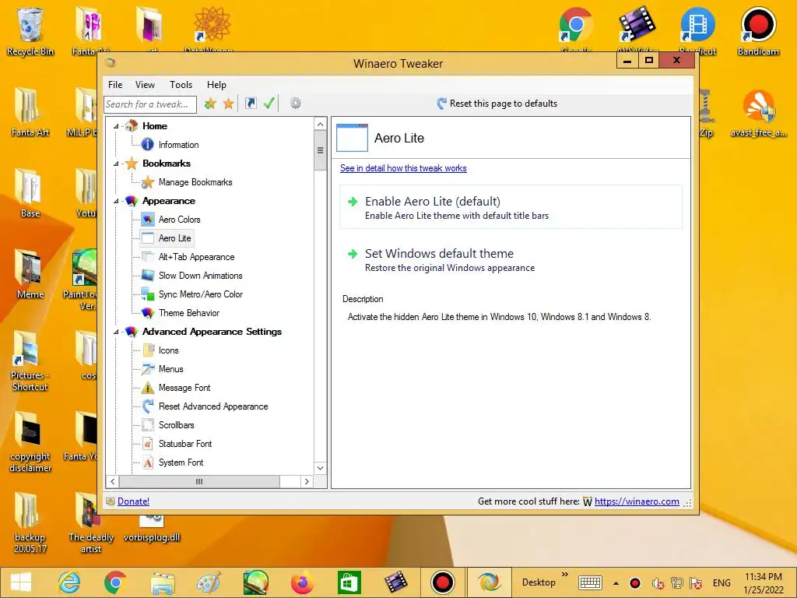Open the Tools menu

point(181,84)
